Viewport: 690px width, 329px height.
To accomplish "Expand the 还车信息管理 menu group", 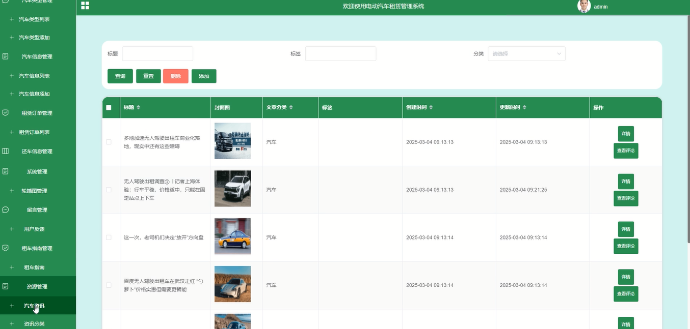I will pos(37,151).
